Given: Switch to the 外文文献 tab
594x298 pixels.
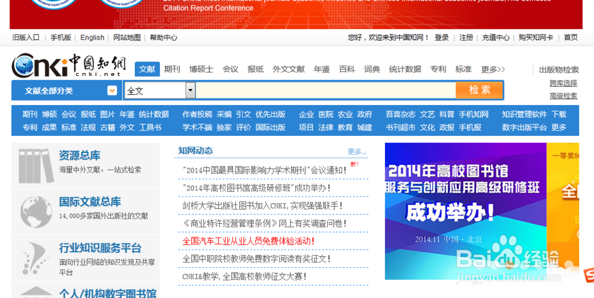Looking at the screenshot, I should [289, 69].
